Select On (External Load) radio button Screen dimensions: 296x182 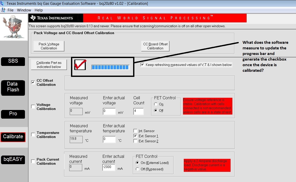pyautogui.click(x=137, y=163)
